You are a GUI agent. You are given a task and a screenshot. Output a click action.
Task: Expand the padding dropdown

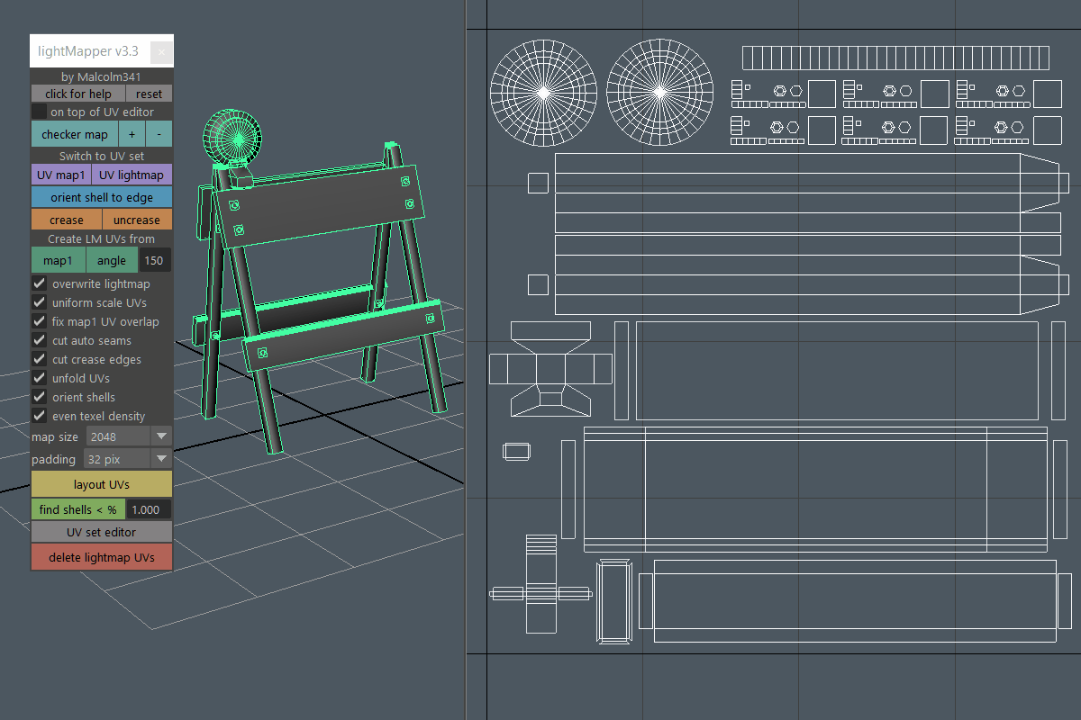point(127,459)
